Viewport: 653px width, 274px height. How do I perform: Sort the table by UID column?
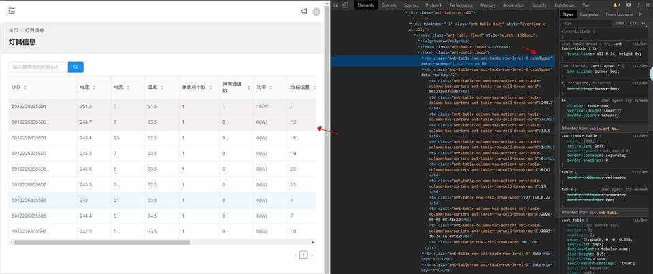point(25,88)
